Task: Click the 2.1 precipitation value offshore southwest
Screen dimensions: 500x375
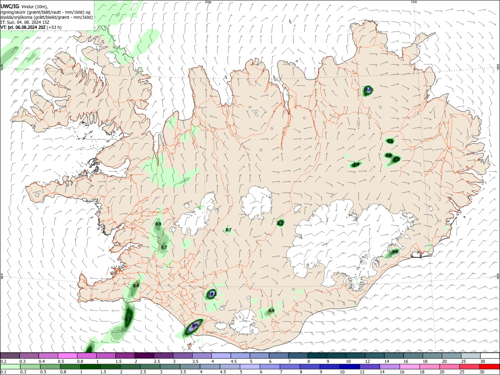Action: 128,319
